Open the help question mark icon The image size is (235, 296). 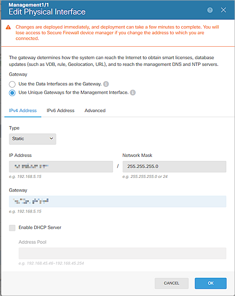210,10
